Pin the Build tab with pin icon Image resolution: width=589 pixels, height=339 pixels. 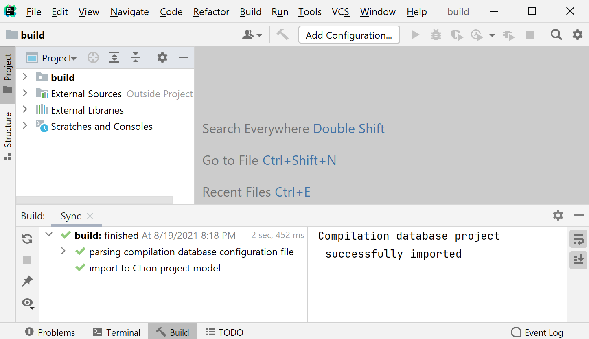(27, 281)
